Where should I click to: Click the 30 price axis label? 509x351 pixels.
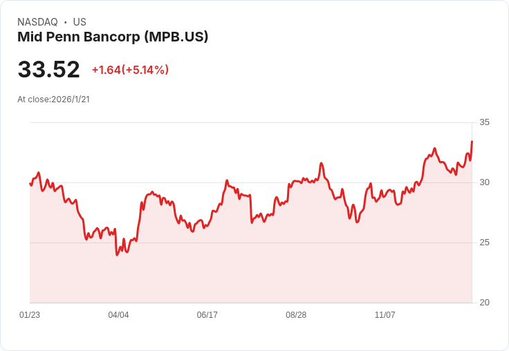(x=484, y=182)
